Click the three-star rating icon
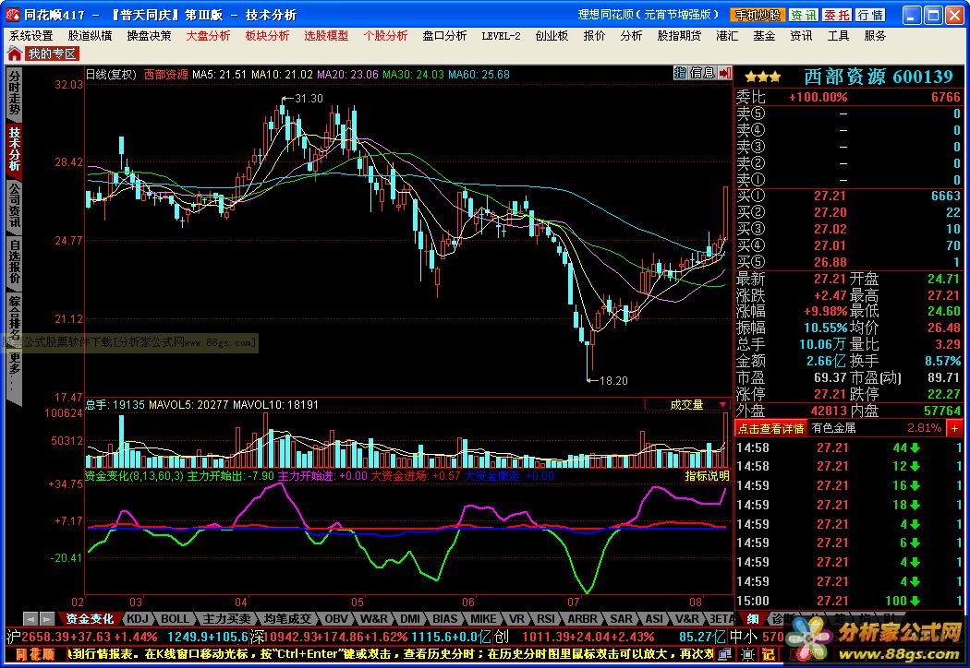Viewport: 970px width, 668px height. [x=763, y=78]
